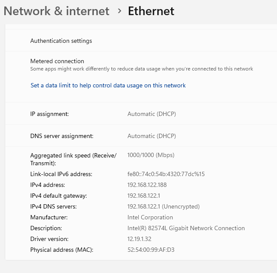Click the IPv4 default gateway value
The height and width of the screenshot is (273, 277).
(x=144, y=196)
